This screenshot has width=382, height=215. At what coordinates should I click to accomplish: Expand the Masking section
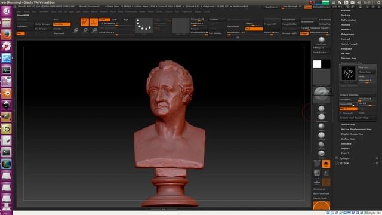click(346, 25)
